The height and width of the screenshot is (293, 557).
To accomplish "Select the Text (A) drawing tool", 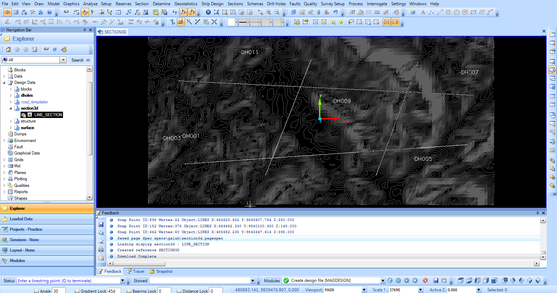I will point(423,12).
